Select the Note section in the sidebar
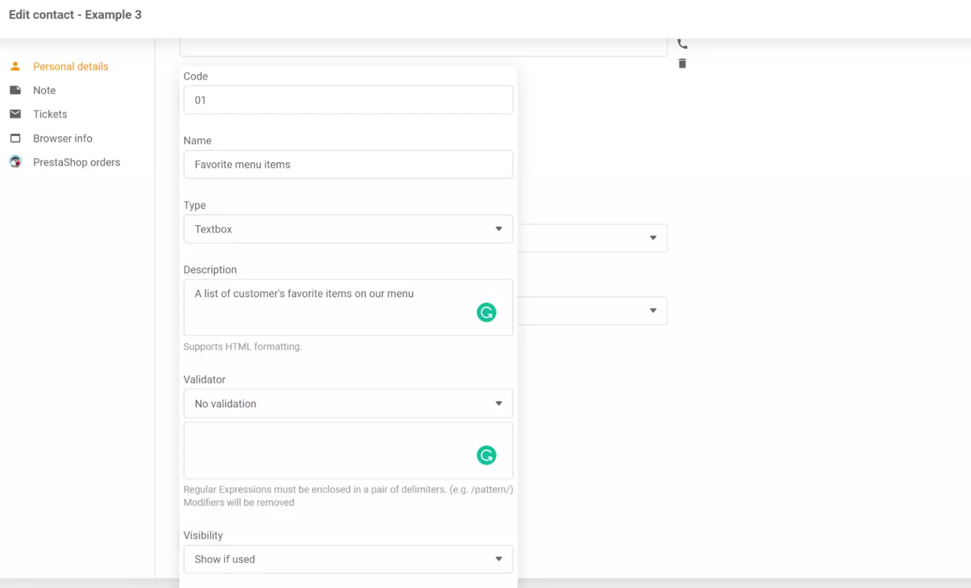This screenshot has width=971, height=588. tap(44, 90)
